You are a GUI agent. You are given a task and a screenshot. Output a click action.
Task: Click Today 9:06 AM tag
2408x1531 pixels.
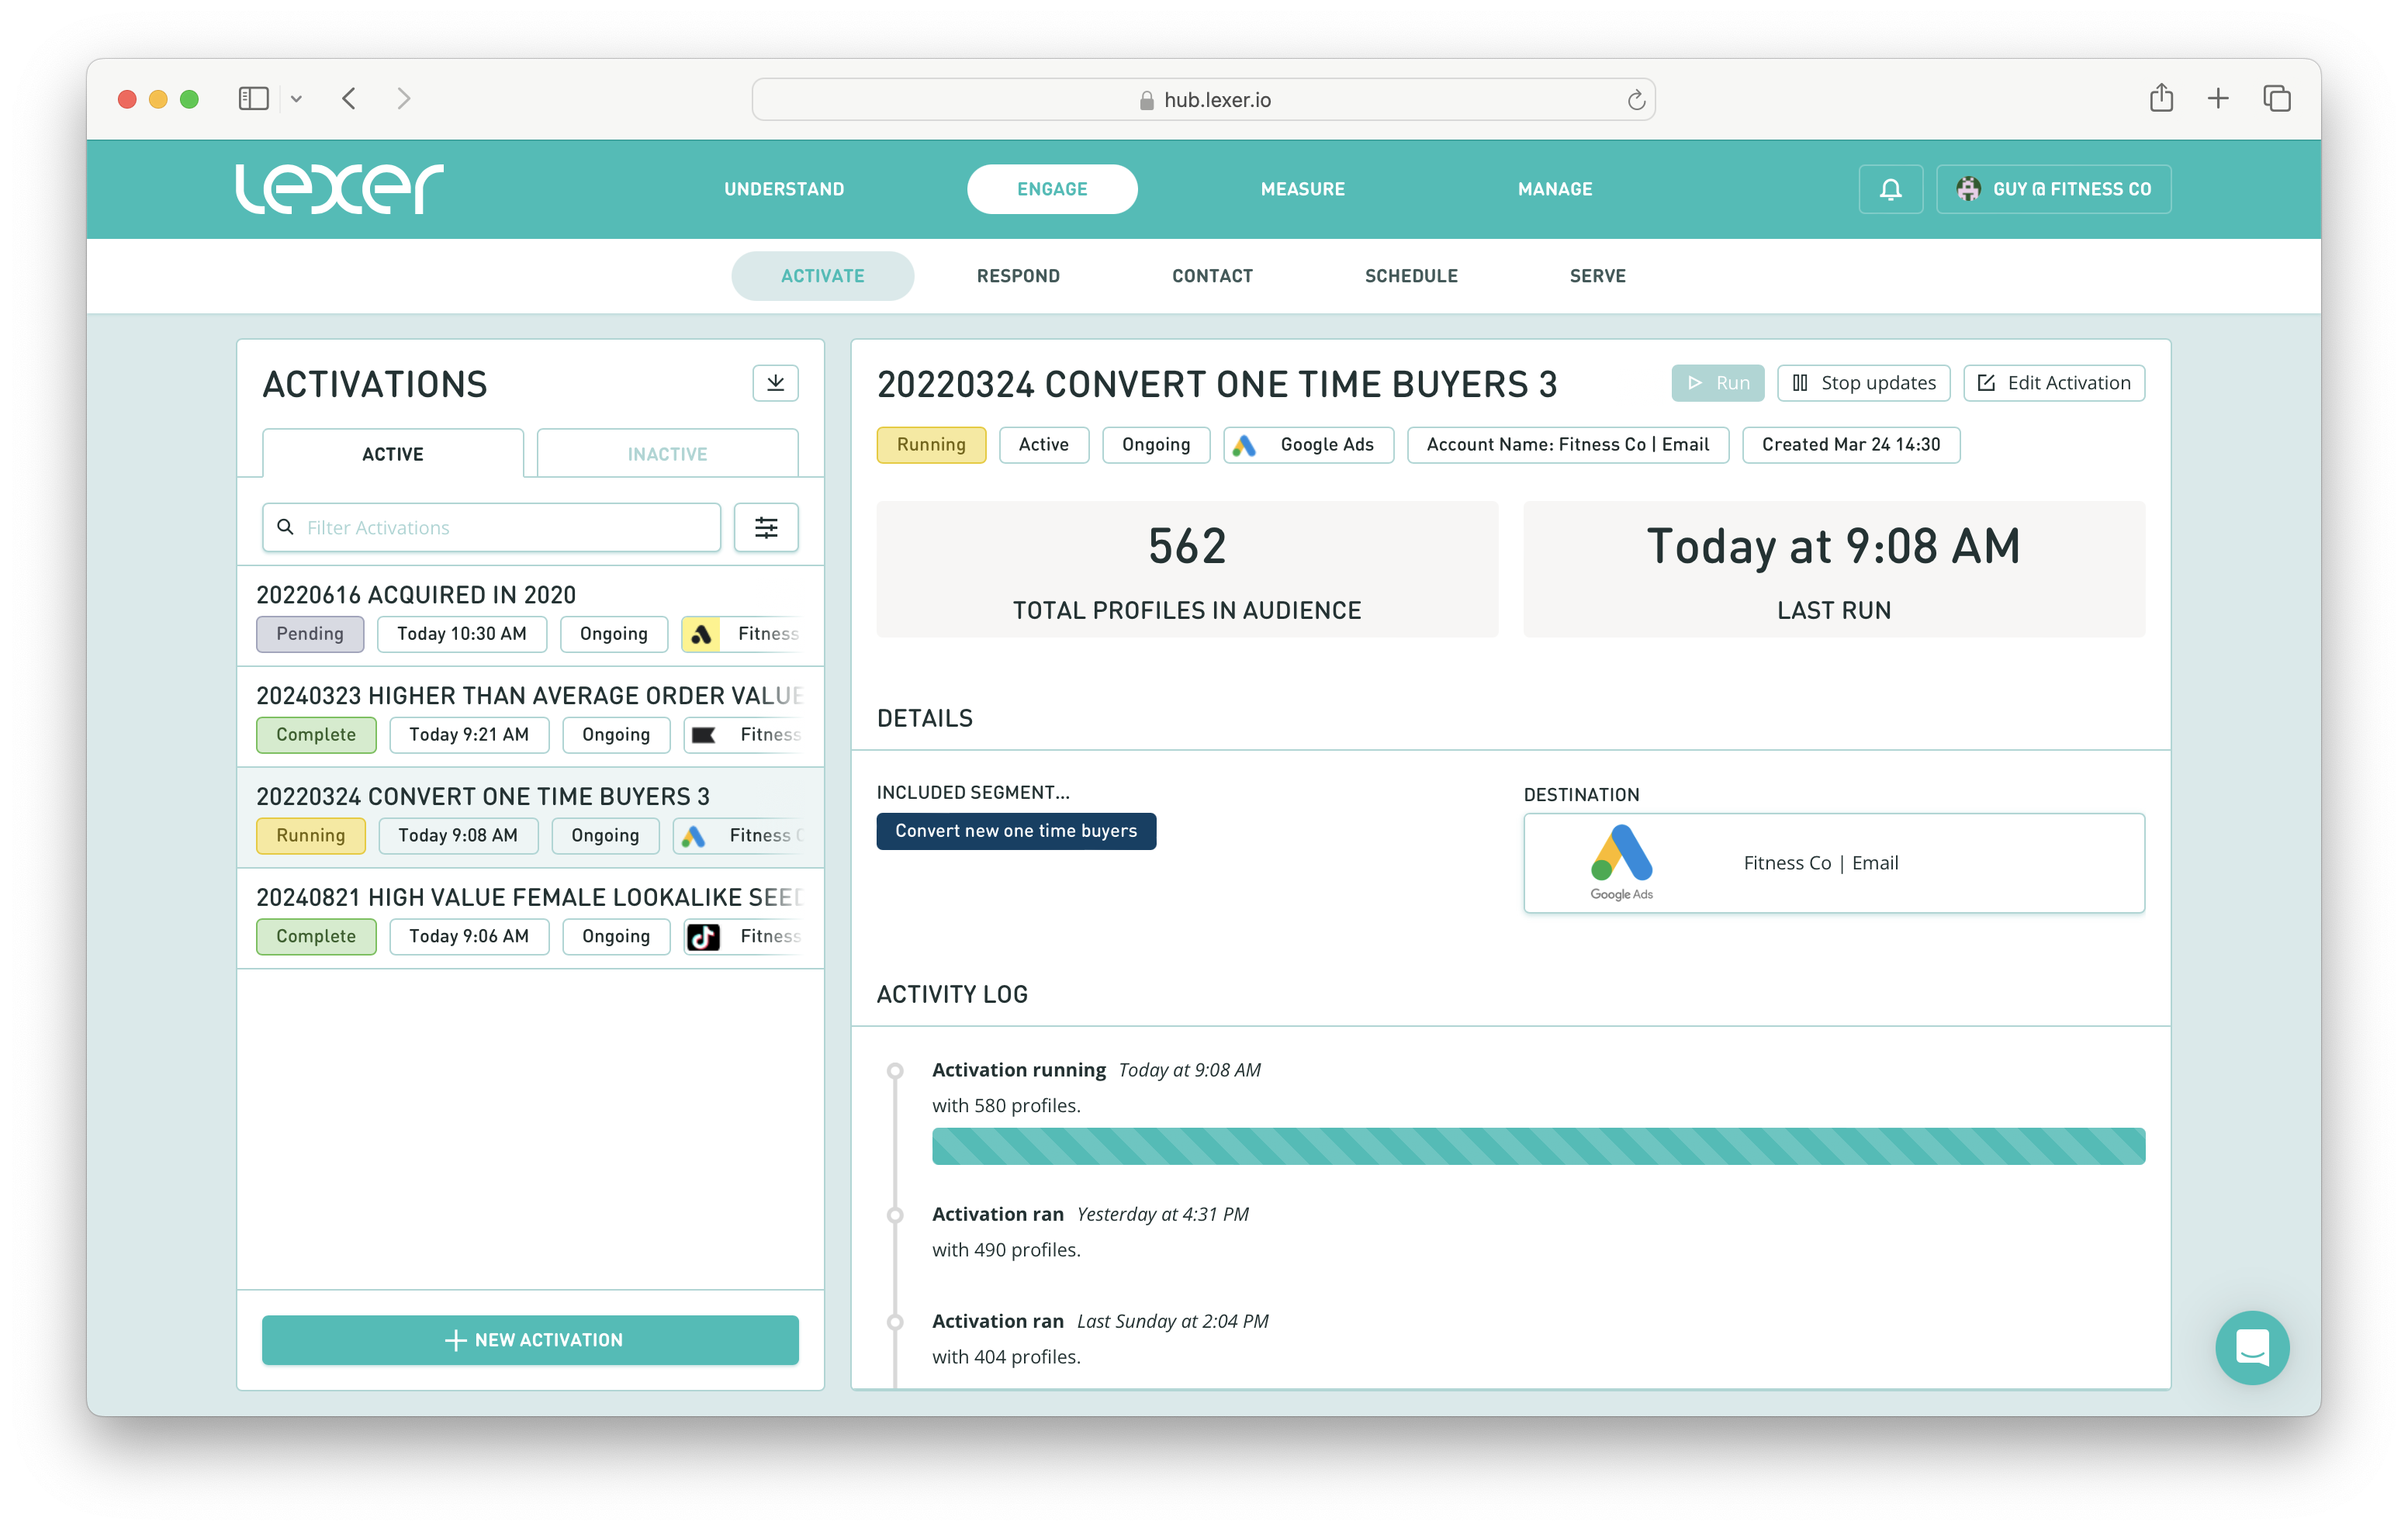point(469,937)
